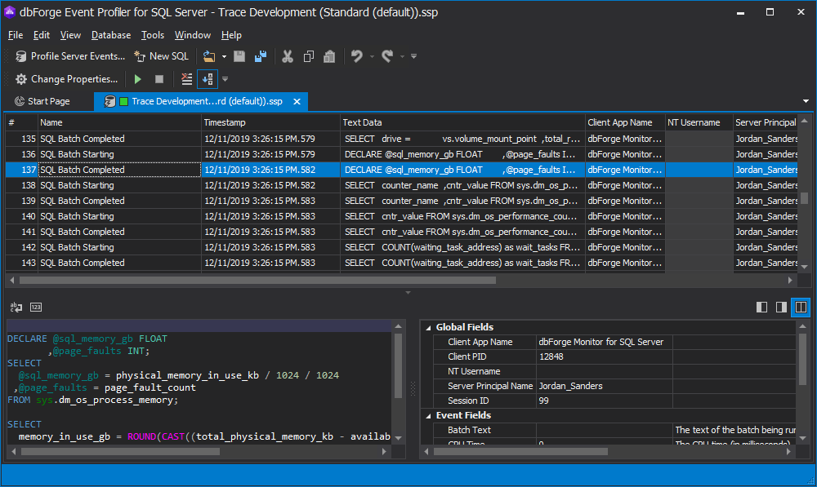The height and width of the screenshot is (487, 817).
Task: Click the events grid horizontal scrollbar
Action: [257, 280]
